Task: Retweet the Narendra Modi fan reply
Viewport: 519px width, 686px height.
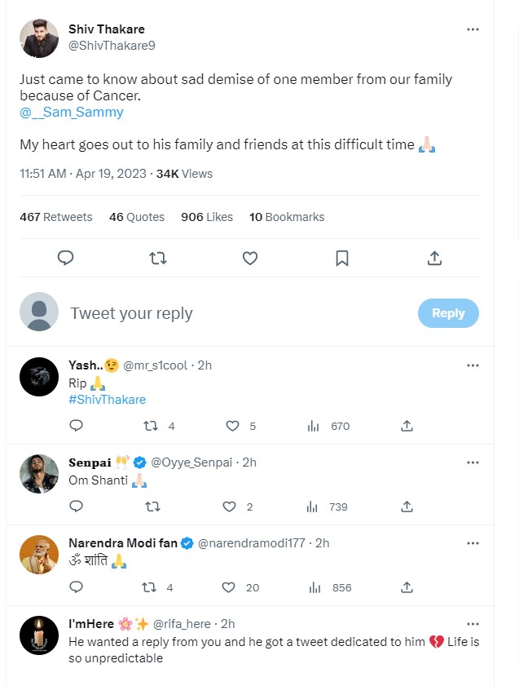Action: click(151, 587)
